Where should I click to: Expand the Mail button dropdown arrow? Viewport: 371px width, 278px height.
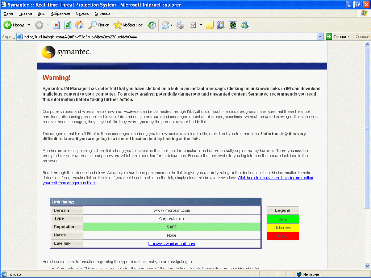pyautogui.click(x=171, y=25)
